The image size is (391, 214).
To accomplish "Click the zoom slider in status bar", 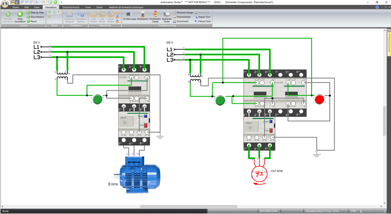I will 373,211.
